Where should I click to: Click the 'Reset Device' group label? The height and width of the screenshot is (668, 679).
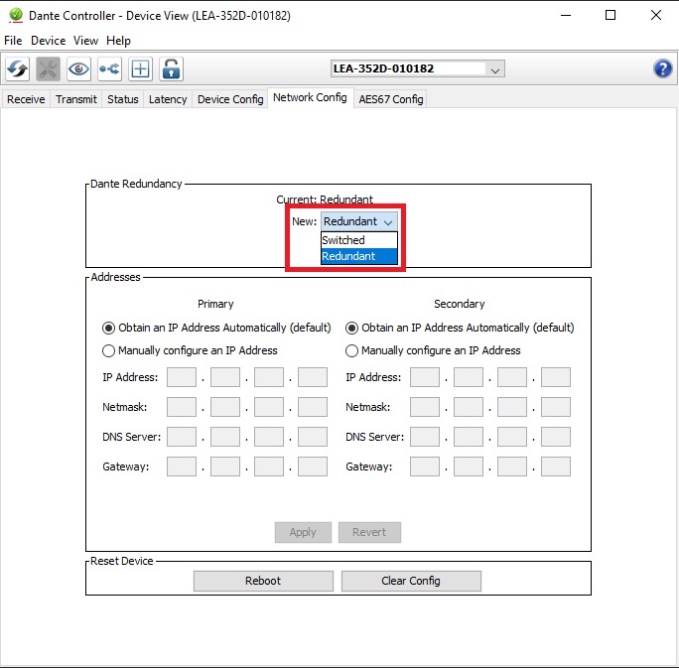coord(122,561)
